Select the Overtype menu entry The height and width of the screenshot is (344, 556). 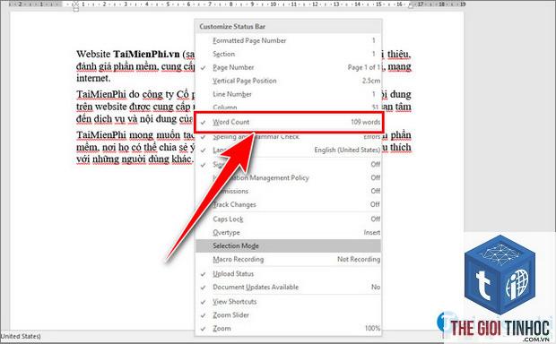click(289, 232)
